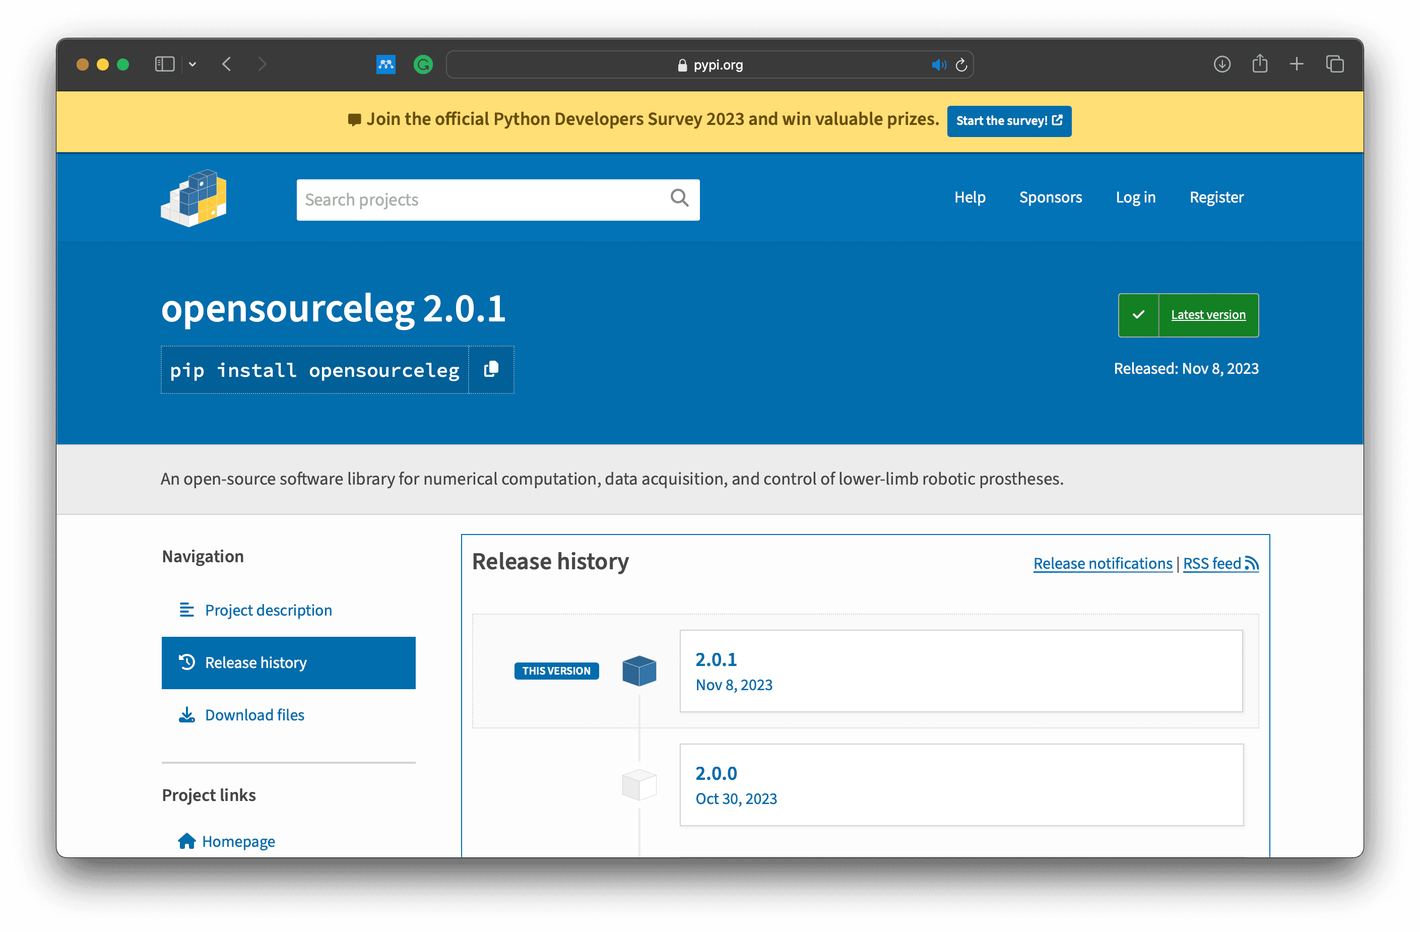Click the pypi.org address bar

pos(710,64)
